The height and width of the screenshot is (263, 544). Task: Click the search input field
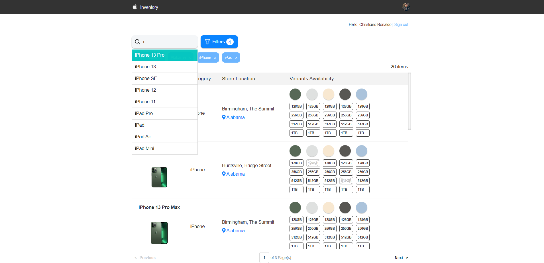[165, 42]
